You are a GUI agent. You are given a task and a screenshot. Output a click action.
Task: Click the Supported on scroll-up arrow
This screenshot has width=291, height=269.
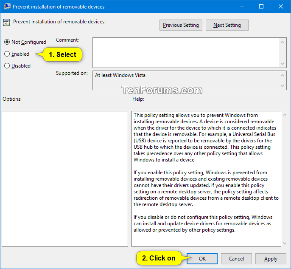pyautogui.click(x=282, y=75)
